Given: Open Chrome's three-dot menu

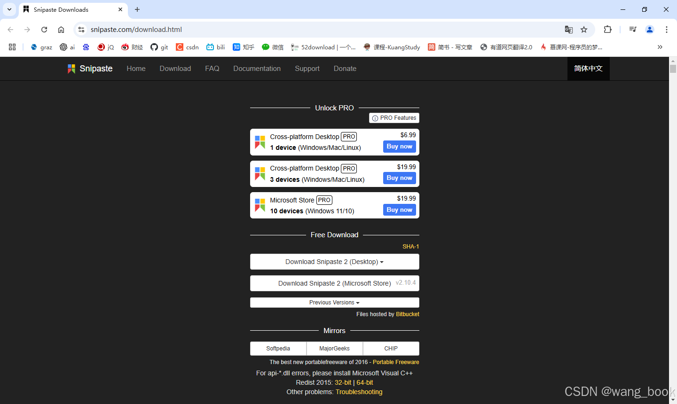Looking at the screenshot, I should (667, 30).
